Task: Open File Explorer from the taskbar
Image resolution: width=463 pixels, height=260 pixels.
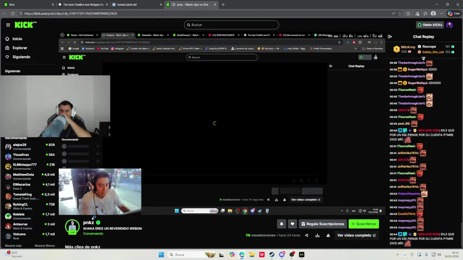Action: coord(252,255)
